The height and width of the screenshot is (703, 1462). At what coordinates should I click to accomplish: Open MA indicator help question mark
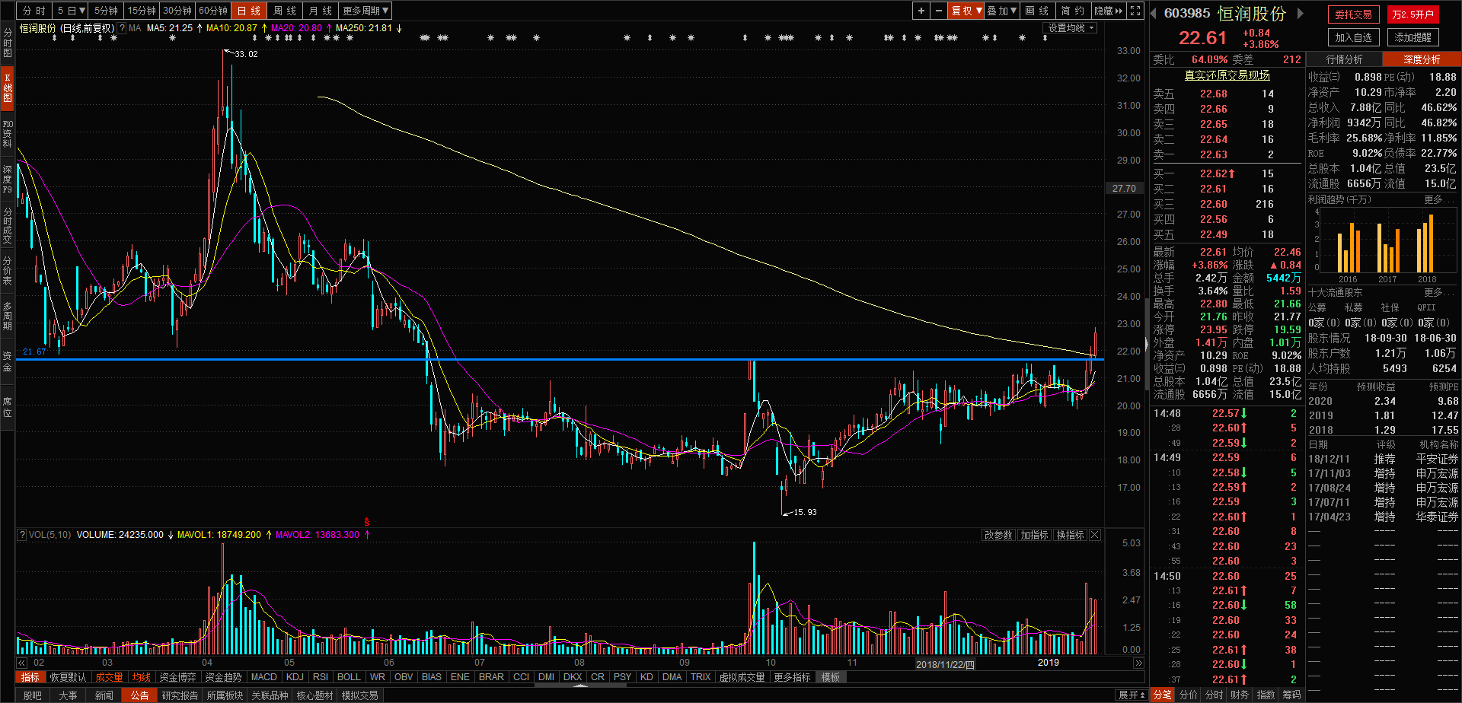(x=122, y=28)
